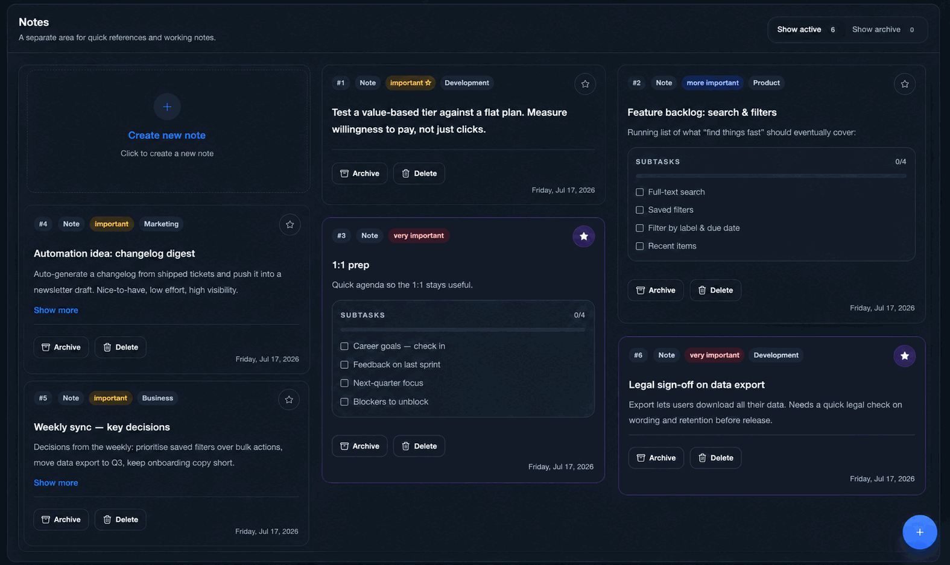Star the Weekly sync note #5

coord(289,399)
